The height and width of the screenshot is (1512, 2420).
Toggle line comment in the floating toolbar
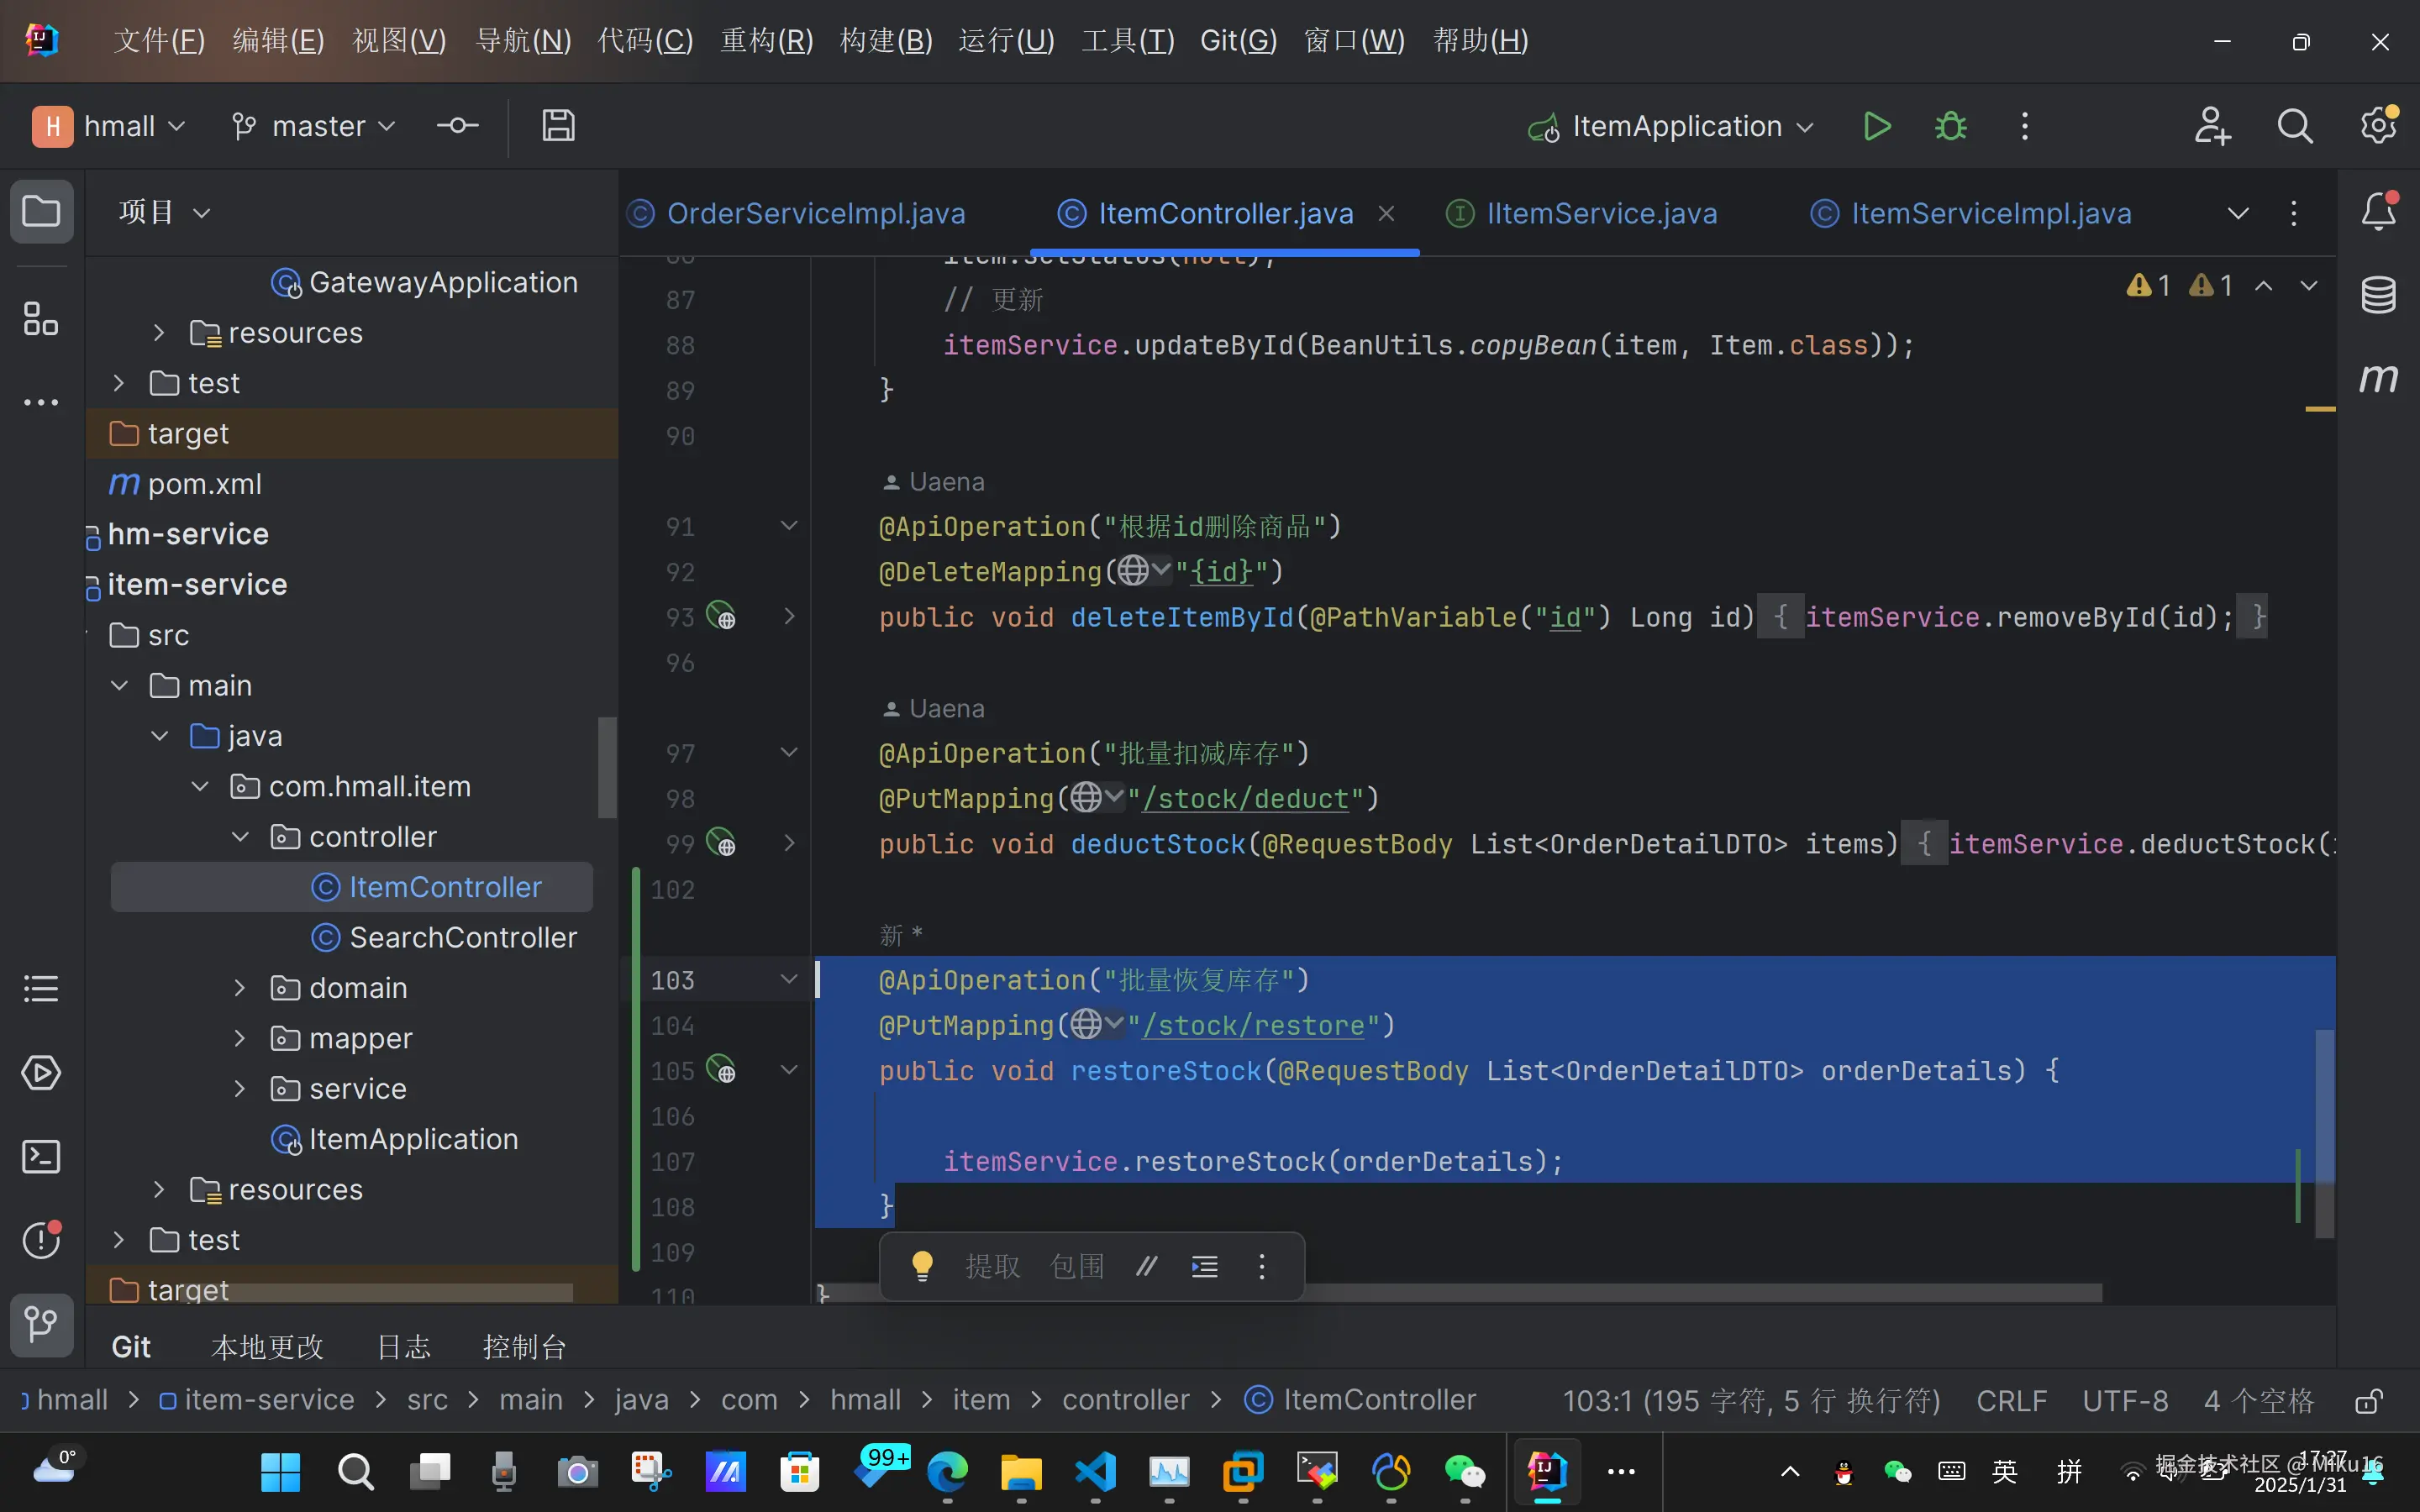(x=1146, y=1266)
